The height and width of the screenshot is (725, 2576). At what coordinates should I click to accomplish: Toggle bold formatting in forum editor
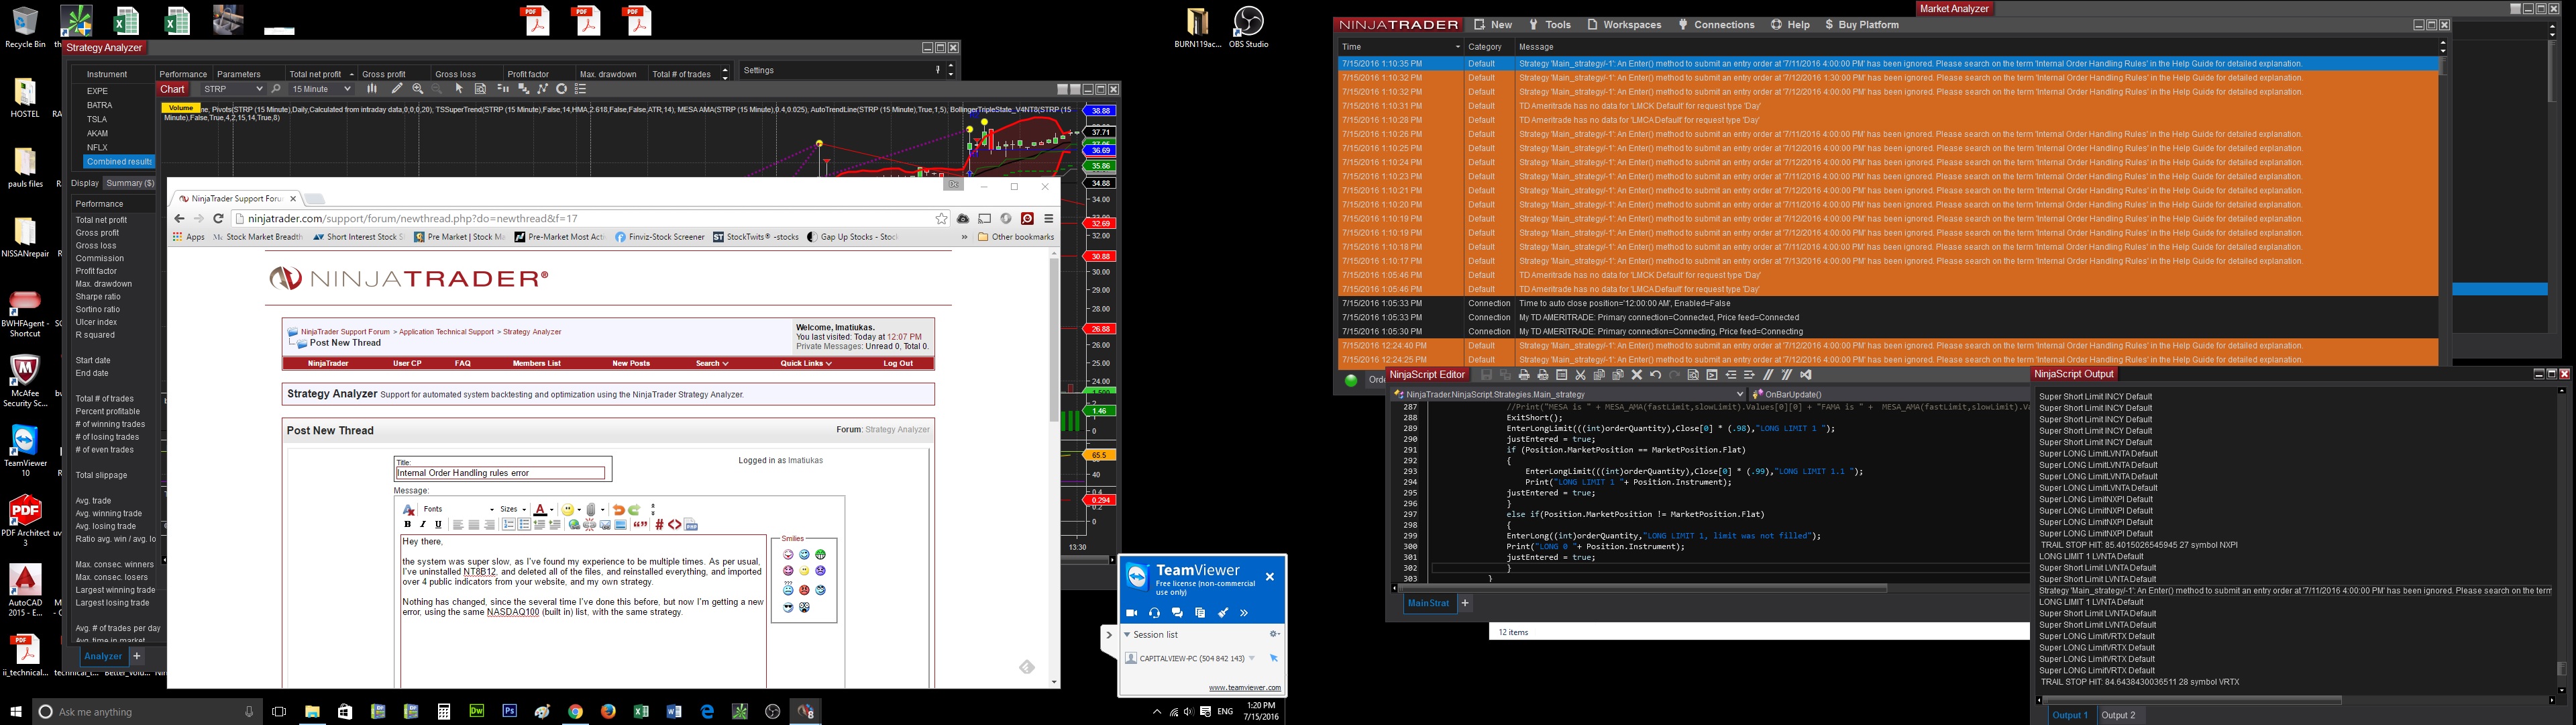pos(407,525)
